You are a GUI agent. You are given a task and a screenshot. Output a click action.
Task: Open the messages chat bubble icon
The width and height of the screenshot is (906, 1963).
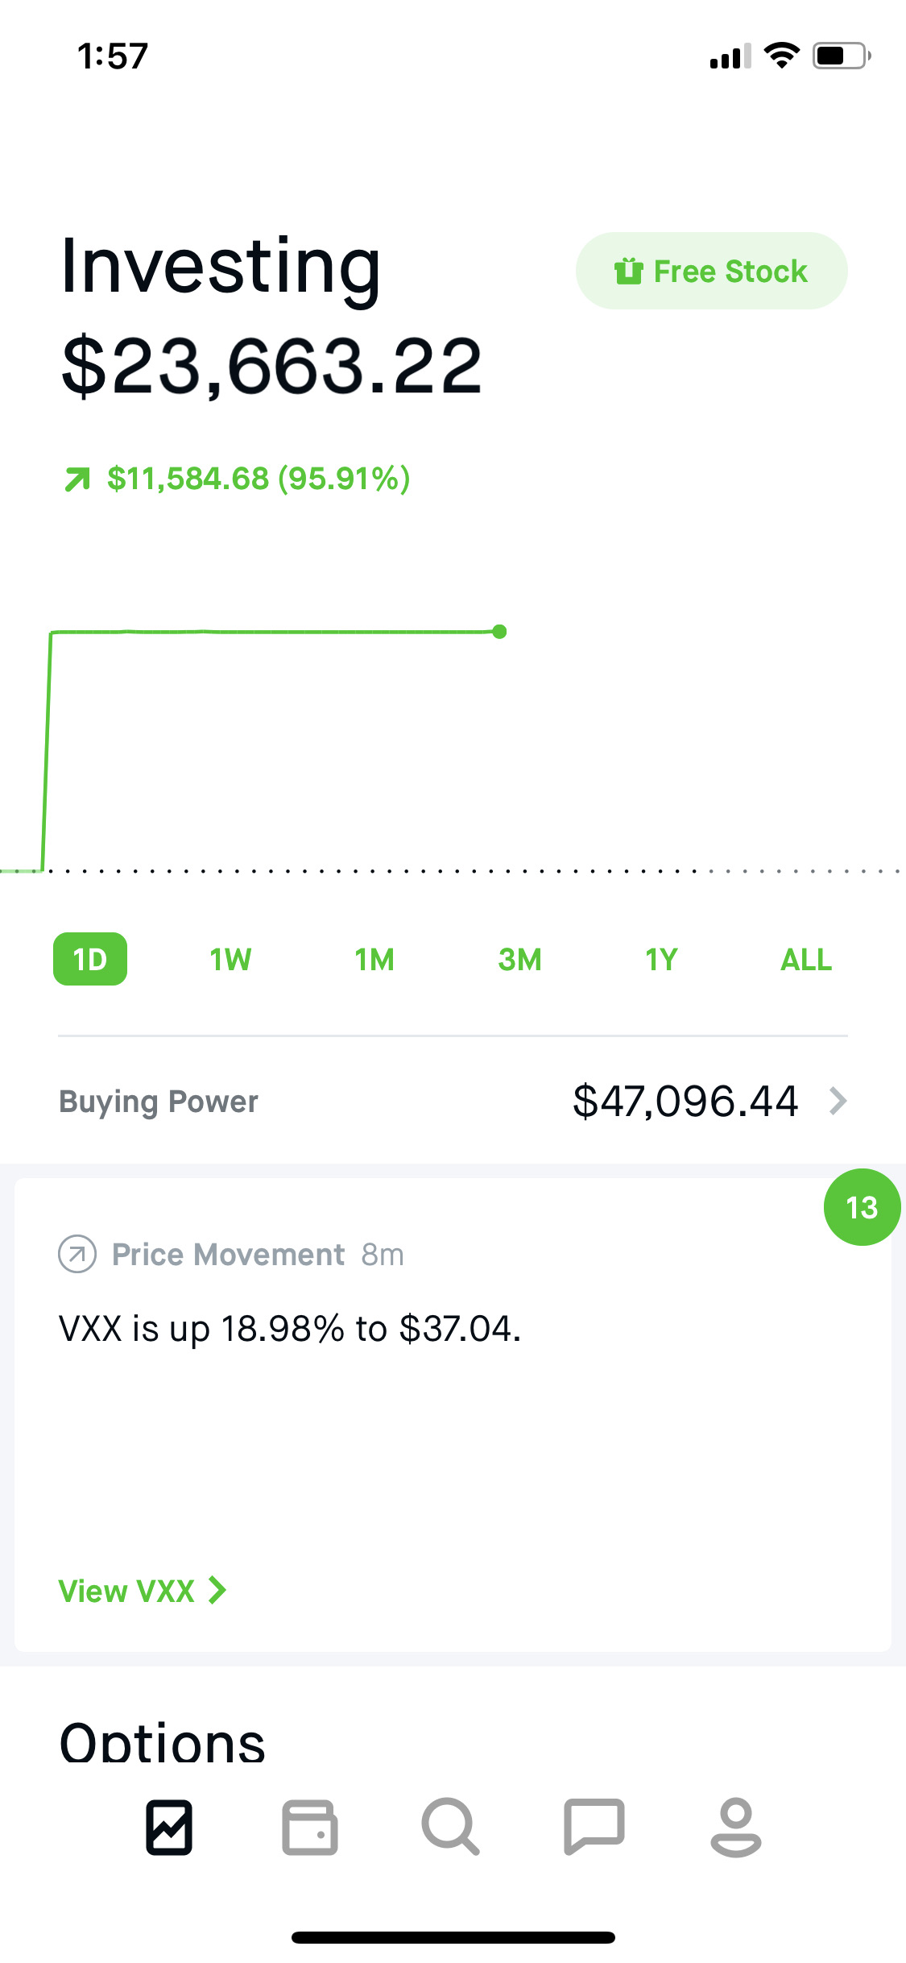[594, 1827]
